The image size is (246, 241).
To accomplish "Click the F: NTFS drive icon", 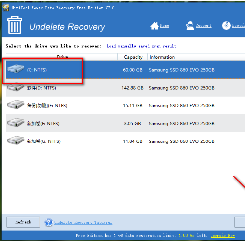I will (x=15, y=122).
